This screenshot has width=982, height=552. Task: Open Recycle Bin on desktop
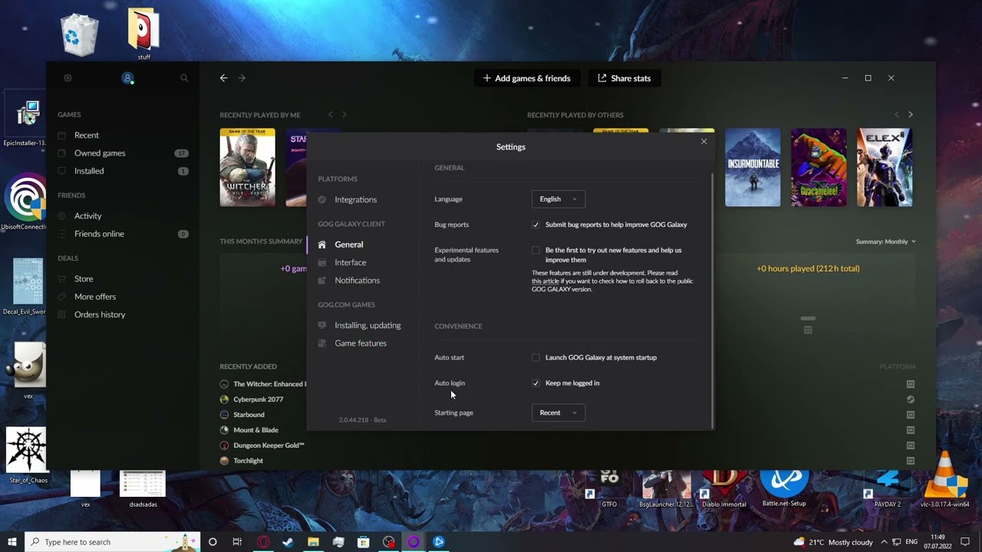point(80,34)
